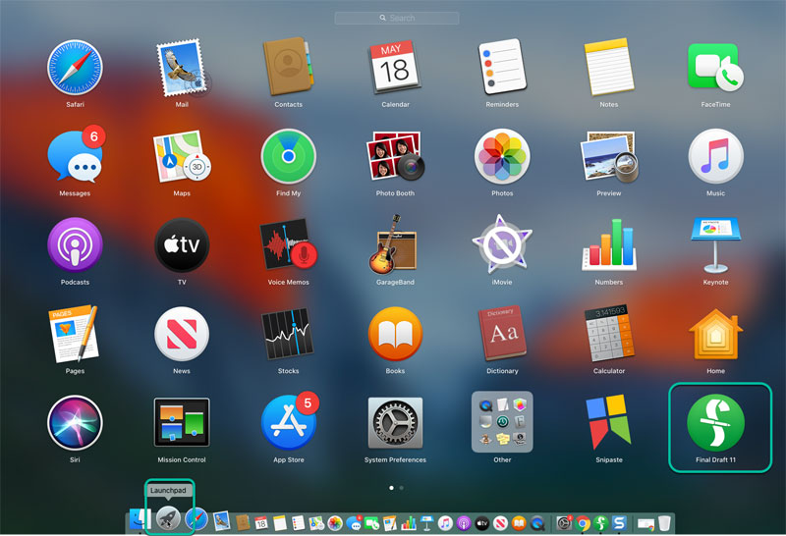Launch Final Draft 11 in Launchpad grid

(715, 423)
